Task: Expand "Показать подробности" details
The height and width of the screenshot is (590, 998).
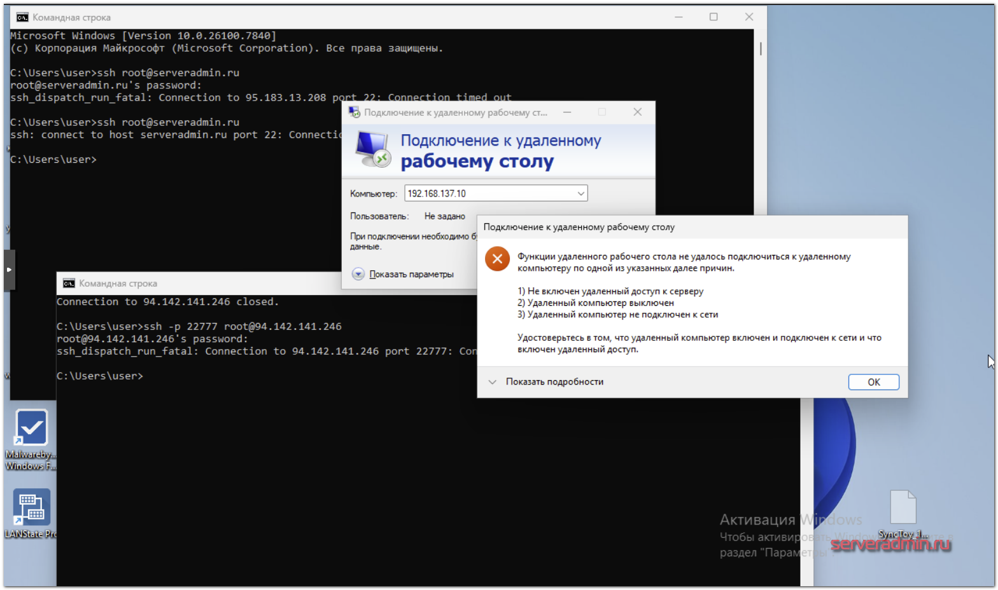Action: (493, 382)
